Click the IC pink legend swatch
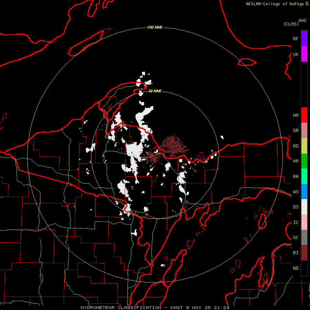 [x=304, y=222]
